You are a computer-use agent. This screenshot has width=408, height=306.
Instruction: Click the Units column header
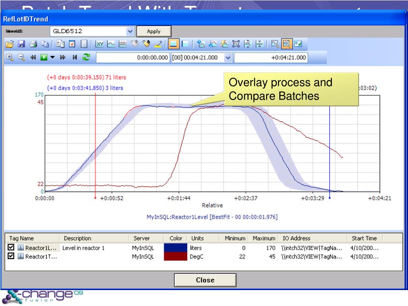coord(203,238)
